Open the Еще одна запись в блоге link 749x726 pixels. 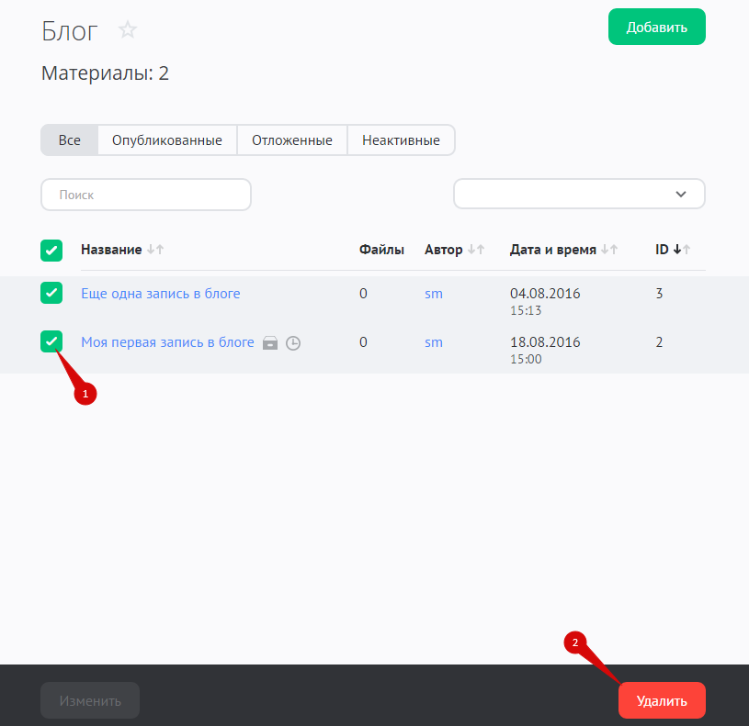coord(161,294)
